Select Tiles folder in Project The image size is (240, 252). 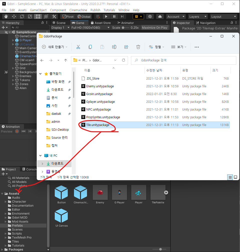[15, 241]
